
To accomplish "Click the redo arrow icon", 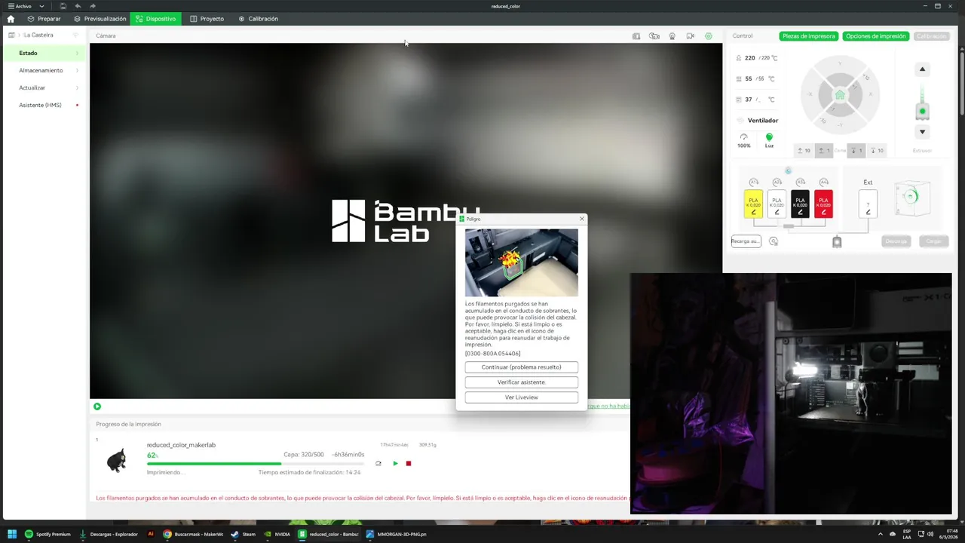I will pos(93,6).
